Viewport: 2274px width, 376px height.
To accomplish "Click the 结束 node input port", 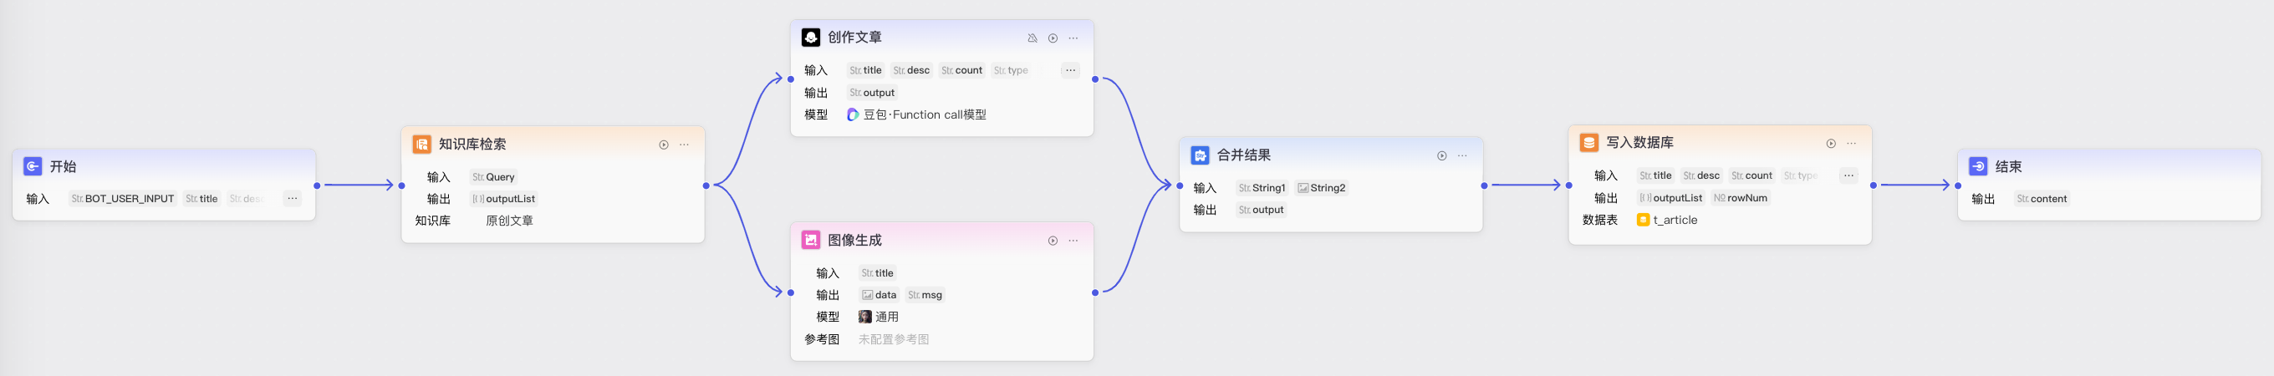I will point(1958,185).
